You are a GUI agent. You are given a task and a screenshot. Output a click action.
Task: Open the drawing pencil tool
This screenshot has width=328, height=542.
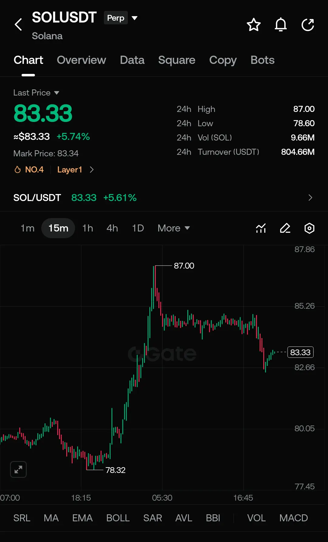click(285, 228)
